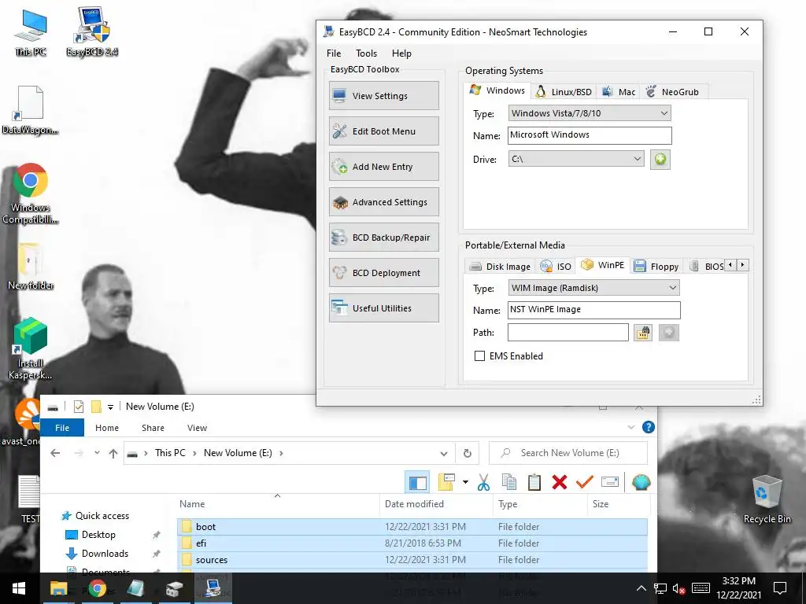Switch to the Floppy media tab
The image size is (806, 604).
(656, 267)
